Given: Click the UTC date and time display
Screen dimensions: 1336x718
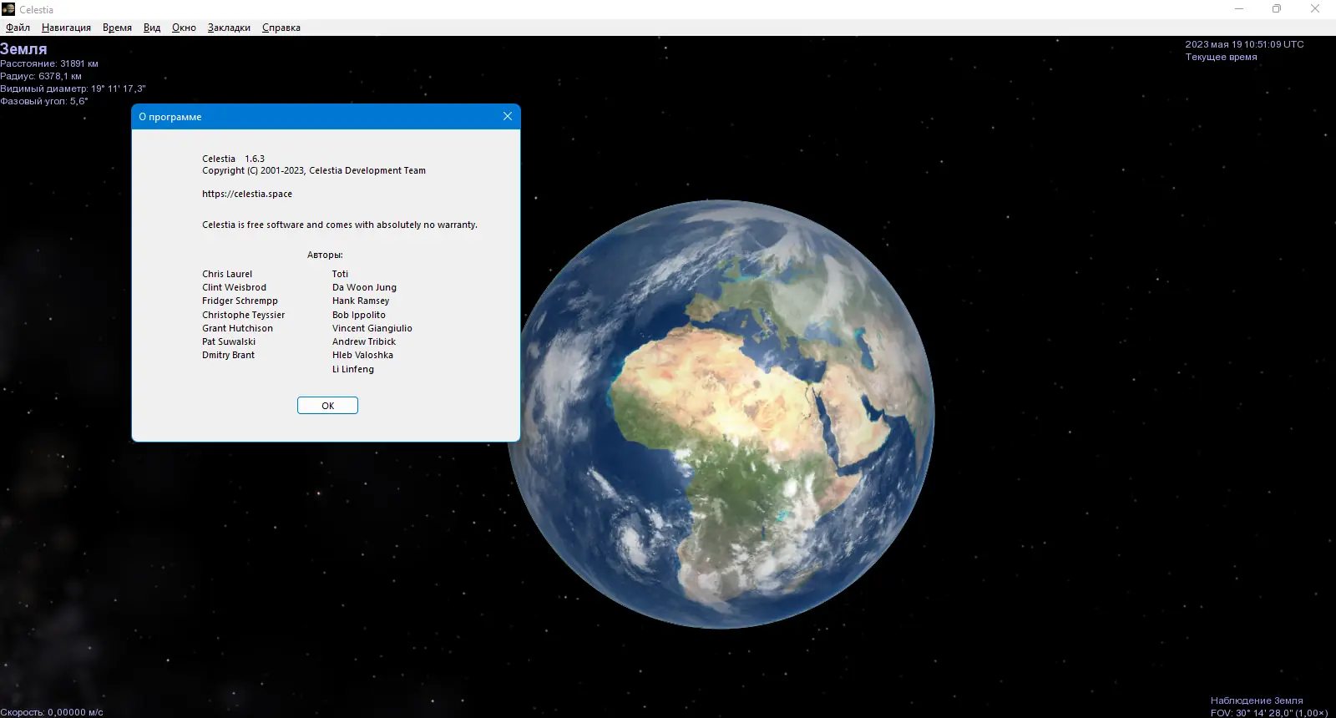Looking at the screenshot, I should coord(1244,44).
